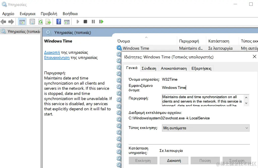Start the service using the toolbar play icon
258x168 pixels.
point(78,22)
